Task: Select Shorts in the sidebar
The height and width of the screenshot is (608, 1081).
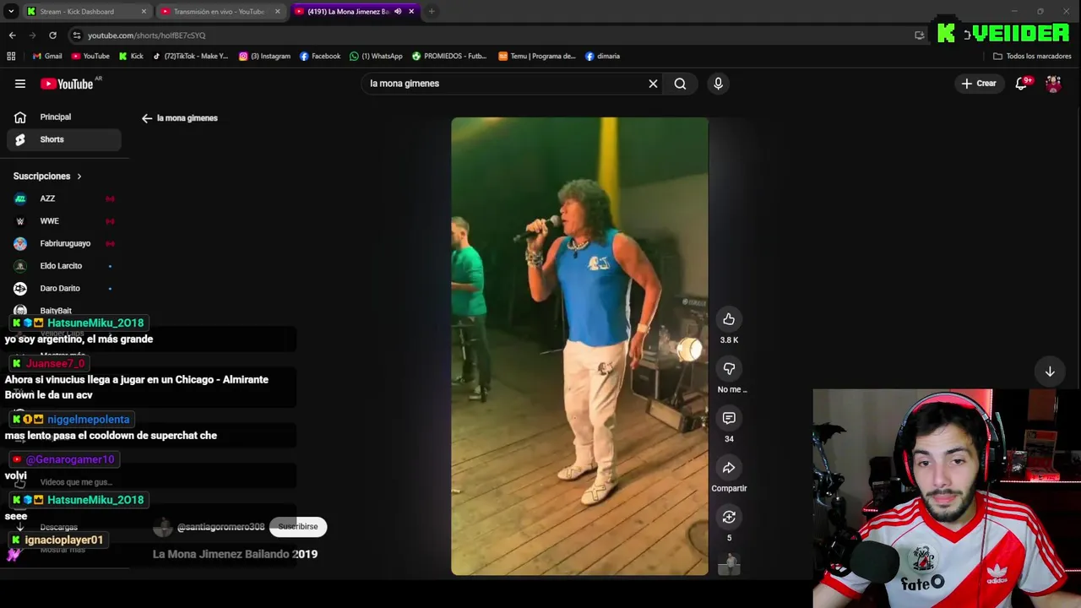Action: pos(64,139)
